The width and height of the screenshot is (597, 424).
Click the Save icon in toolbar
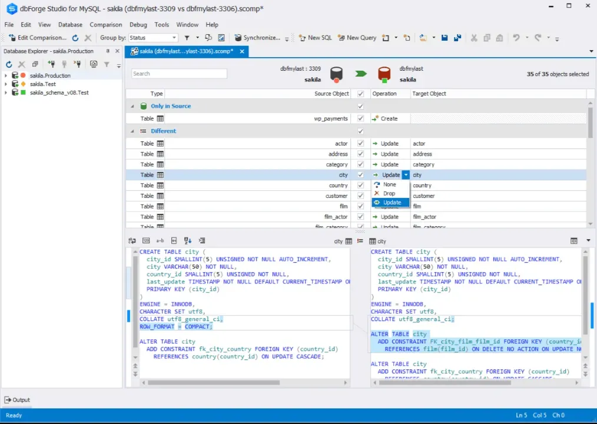click(445, 38)
